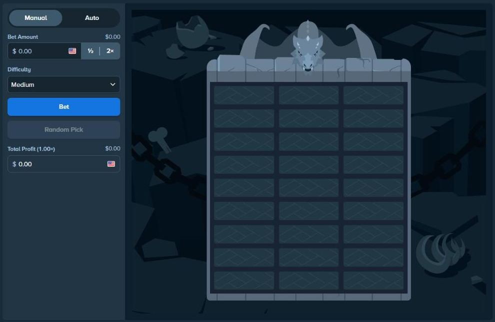Click the Difficulty label text

tap(19, 69)
